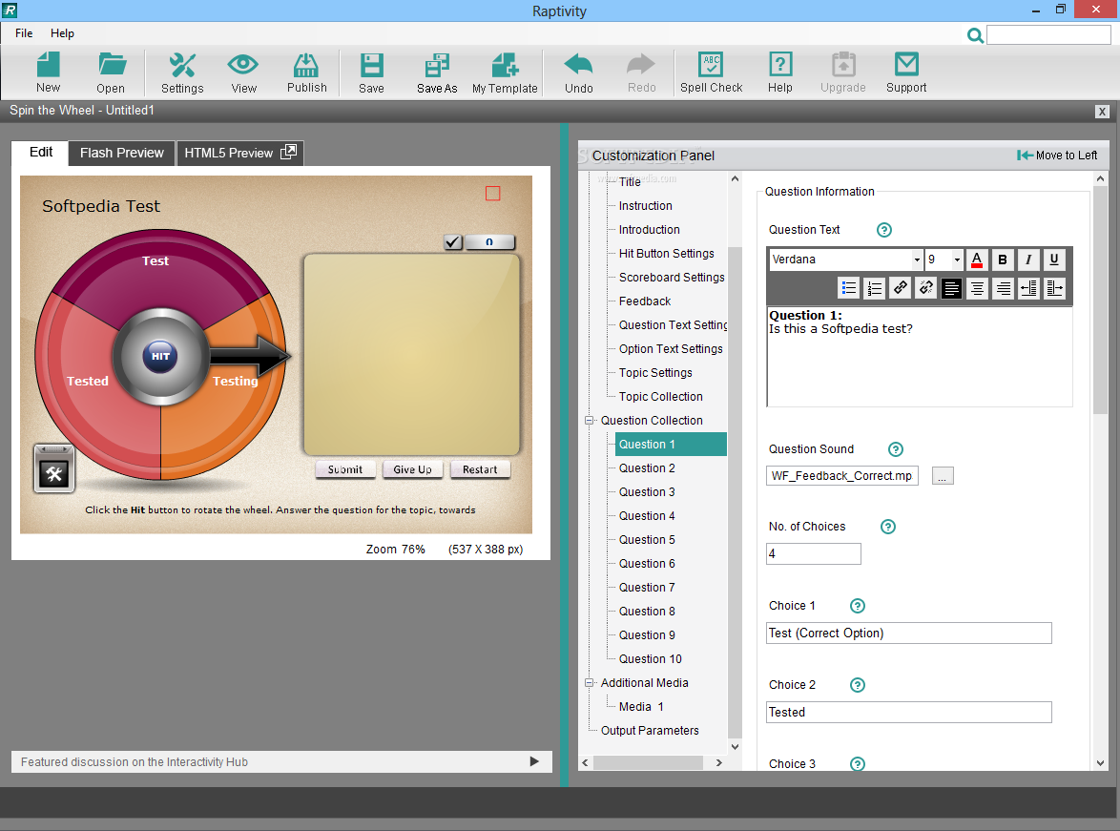Open help for Question Text field
1120x831 pixels.
pyautogui.click(x=884, y=230)
